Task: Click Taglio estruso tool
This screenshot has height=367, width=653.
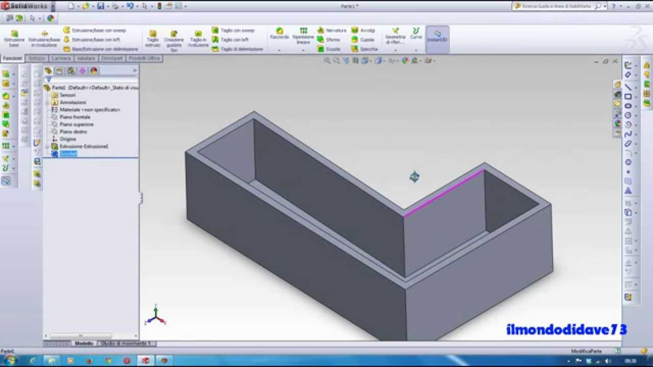Action: [x=153, y=39]
